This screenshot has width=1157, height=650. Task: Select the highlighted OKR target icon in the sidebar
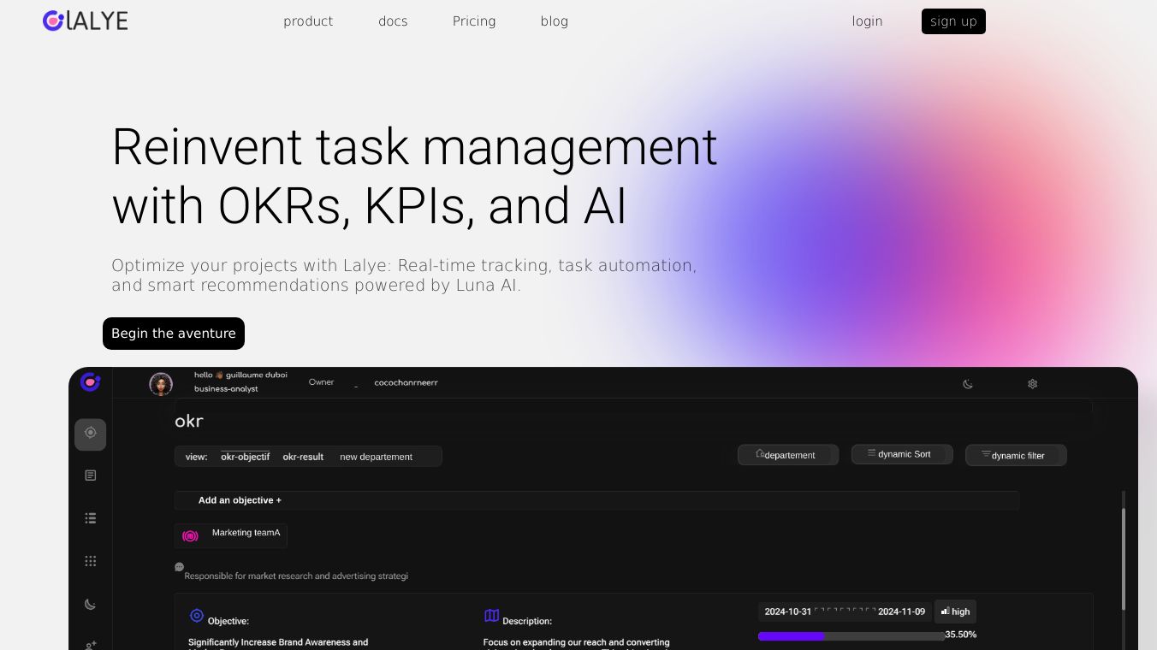click(91, 434)
